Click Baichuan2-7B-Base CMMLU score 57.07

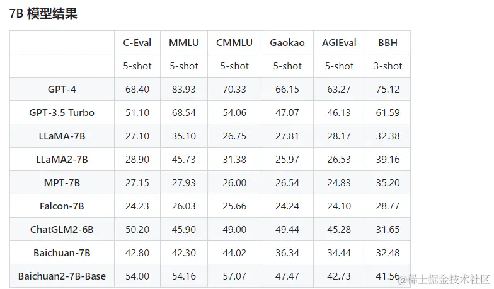234,276
